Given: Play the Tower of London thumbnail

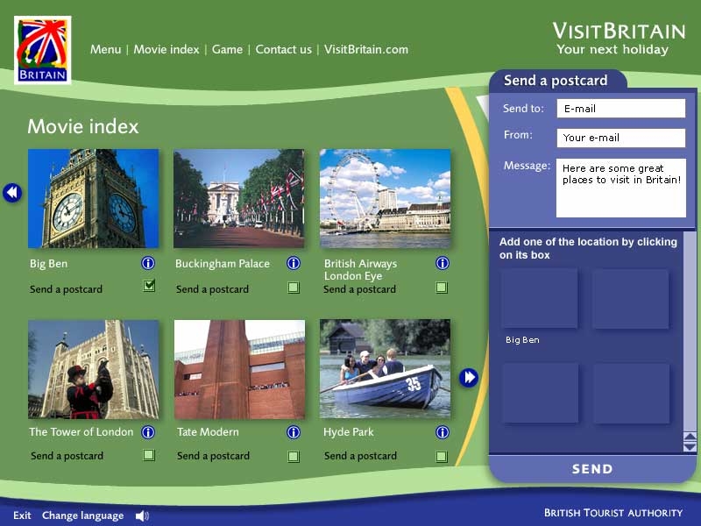Looking at the screenshot, I should coord(94,369).
